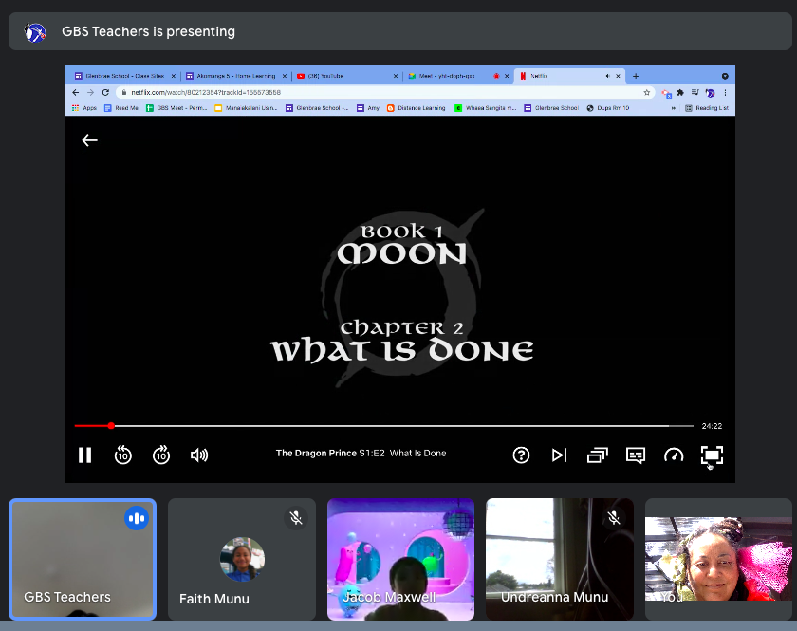Image resolution: width=797 pixels, height=631 pixels.
Task: Select Undreanna Munu's video tile
Action: point(560,559)
